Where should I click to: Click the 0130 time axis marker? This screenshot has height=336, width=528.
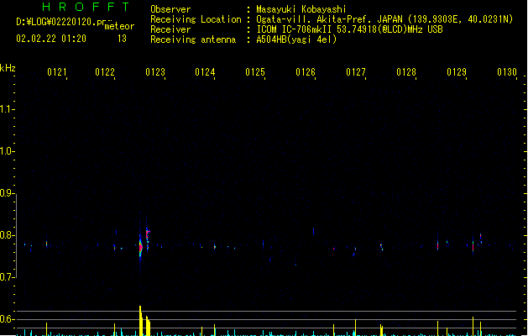507,72
